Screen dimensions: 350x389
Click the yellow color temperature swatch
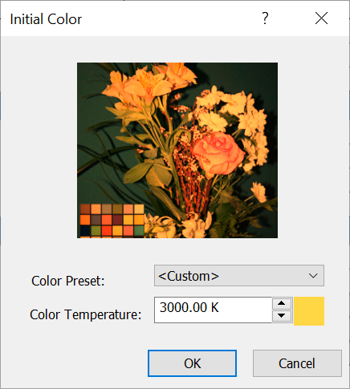[309, 311]
